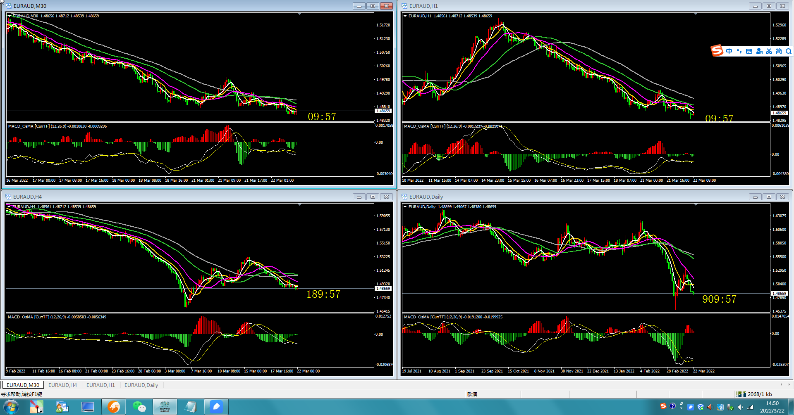Click EURAUD,H1 window title icon

(x=404, y=6)
